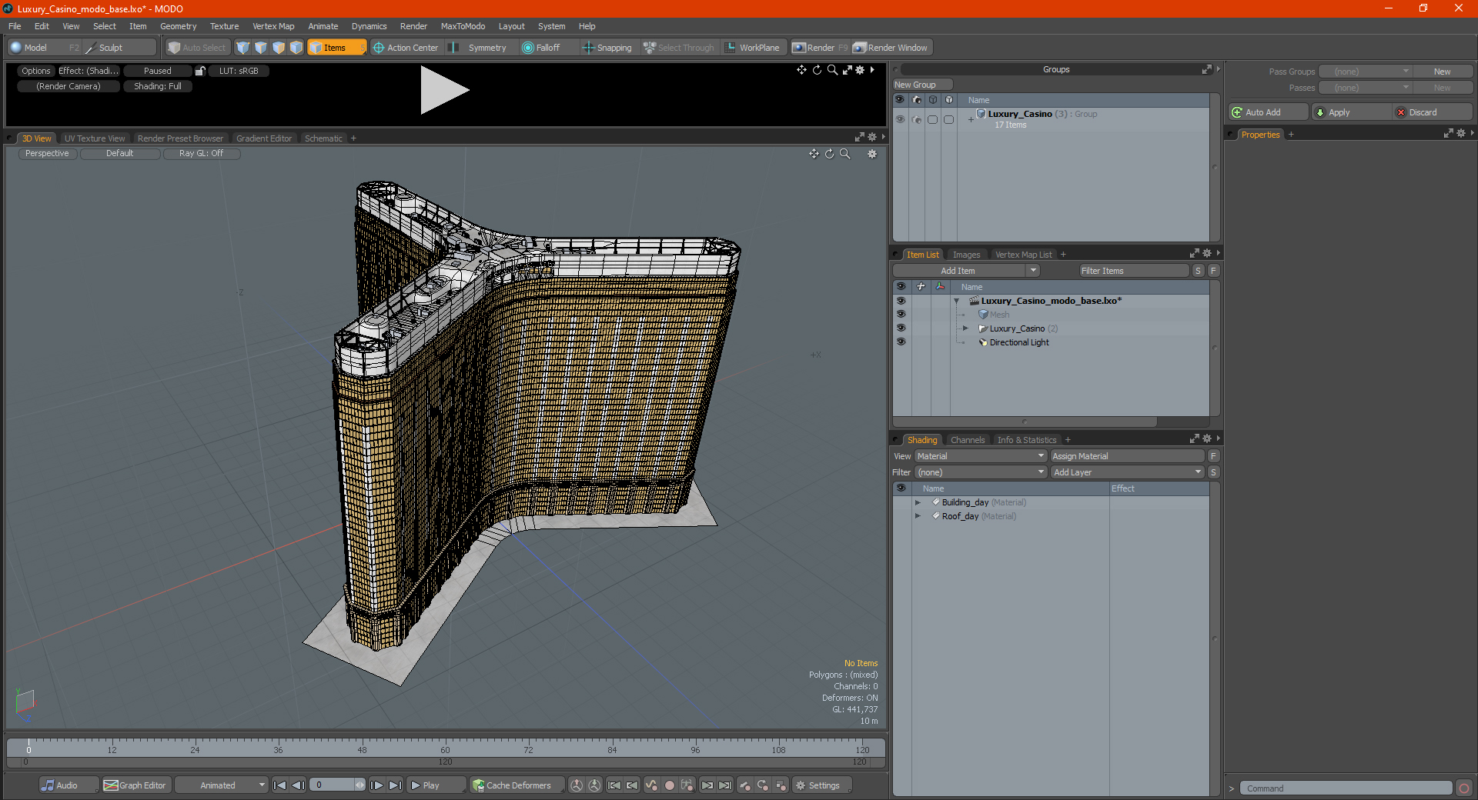Expand Luxury_Casino group in Groups

971,119
